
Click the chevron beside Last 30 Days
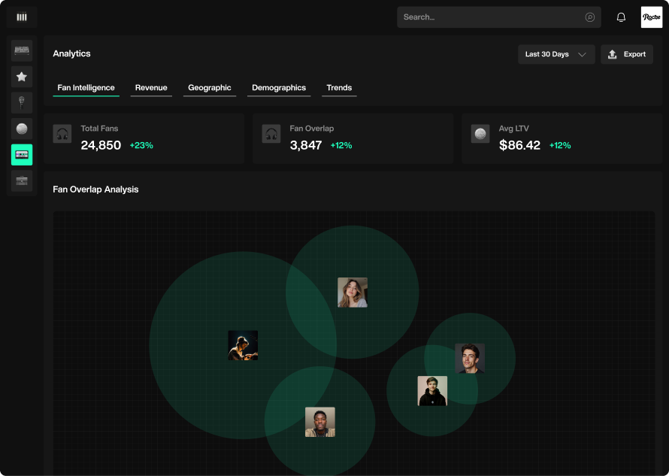[582, 55]
